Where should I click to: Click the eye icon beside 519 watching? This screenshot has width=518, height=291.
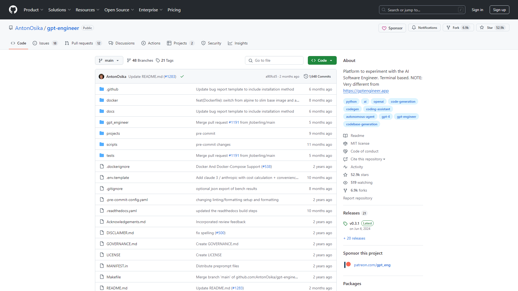[345, 182]
